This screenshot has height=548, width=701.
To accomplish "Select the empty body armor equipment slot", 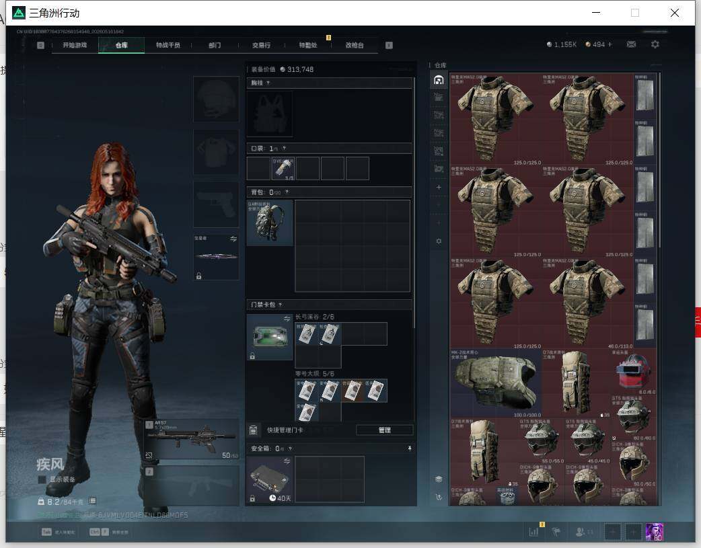I will pos(216,152).
